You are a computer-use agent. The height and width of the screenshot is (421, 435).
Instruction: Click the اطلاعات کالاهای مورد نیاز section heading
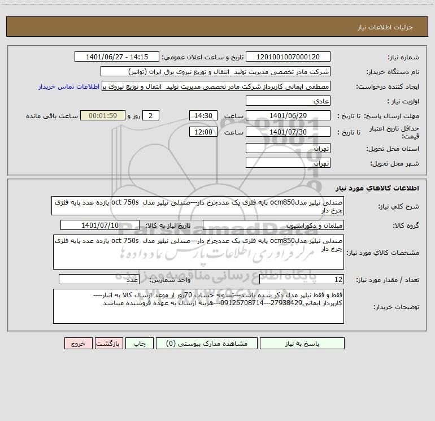click(x=377, y=188)
